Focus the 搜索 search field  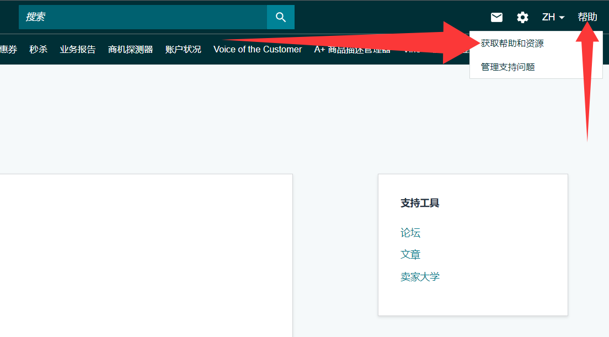point(143,17)
